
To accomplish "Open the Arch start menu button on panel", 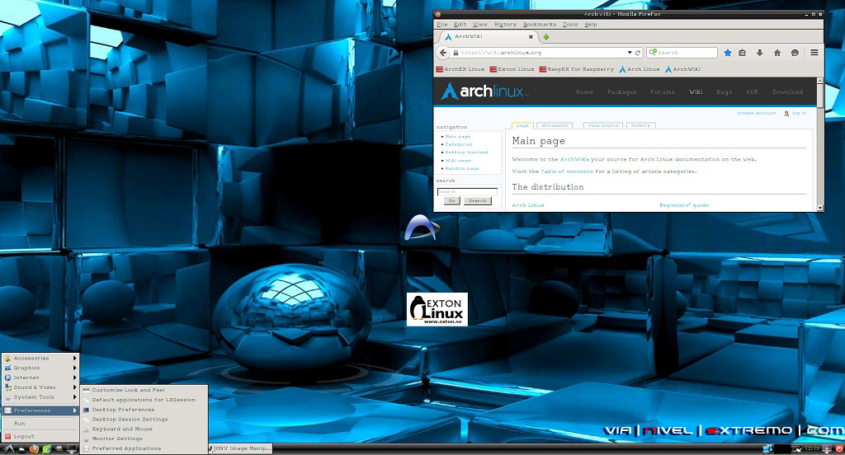I will 8,449.
